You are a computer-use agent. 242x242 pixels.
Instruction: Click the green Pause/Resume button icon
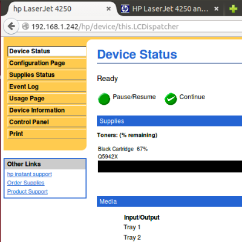coord(104,99)
